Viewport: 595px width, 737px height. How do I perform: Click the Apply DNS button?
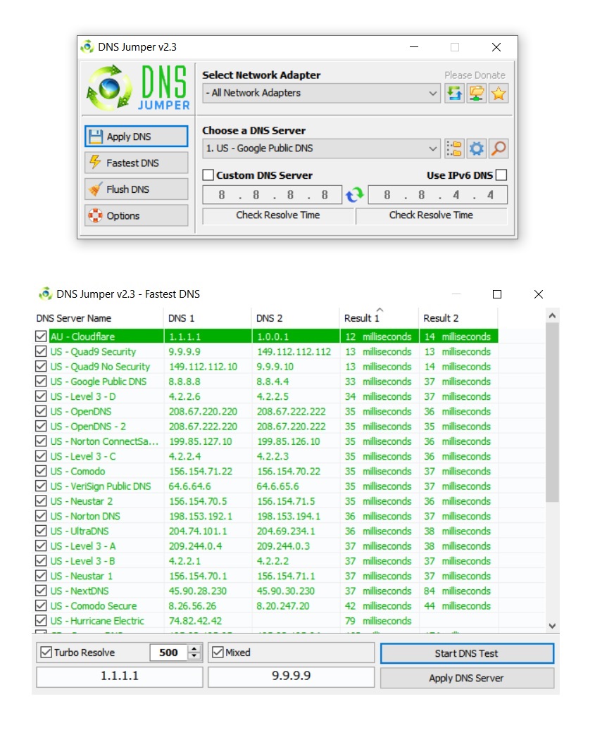pos(137,137)
